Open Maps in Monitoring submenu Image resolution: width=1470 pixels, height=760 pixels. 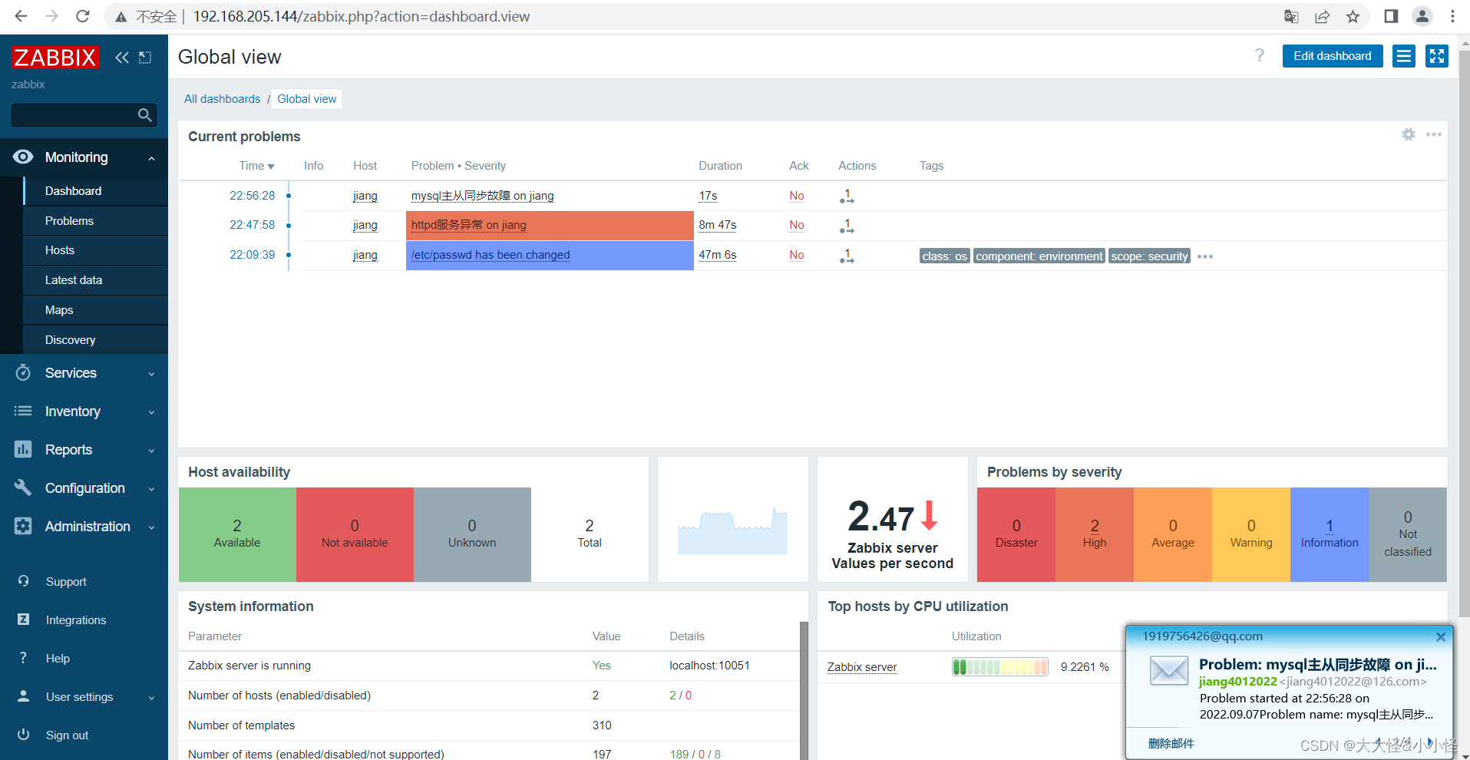coord(95,310)
